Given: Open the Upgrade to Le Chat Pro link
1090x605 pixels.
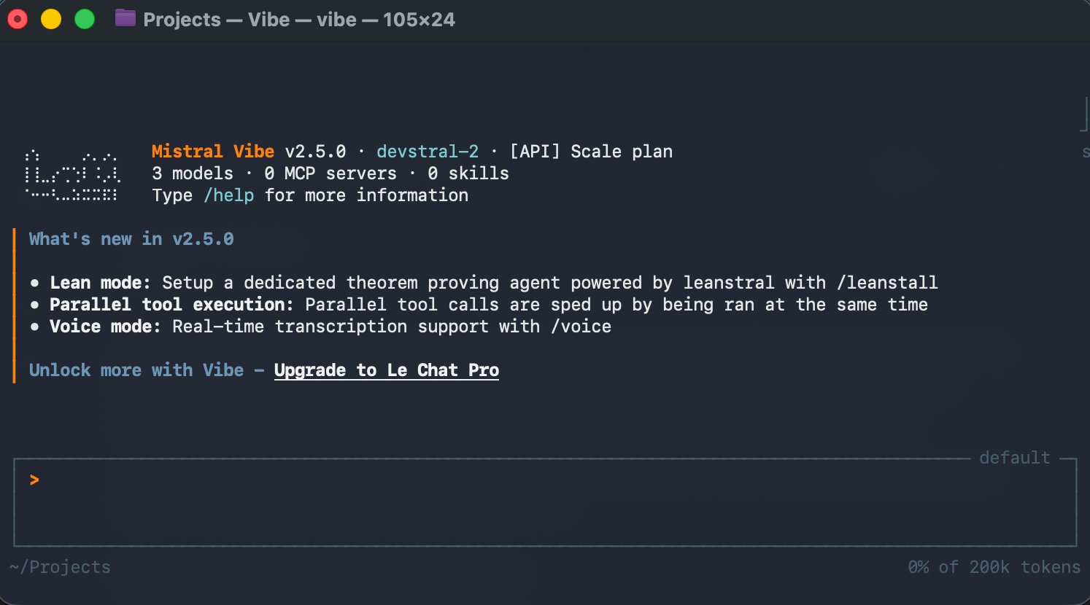Looking at the screenshot, I should [x=386, y=370].
